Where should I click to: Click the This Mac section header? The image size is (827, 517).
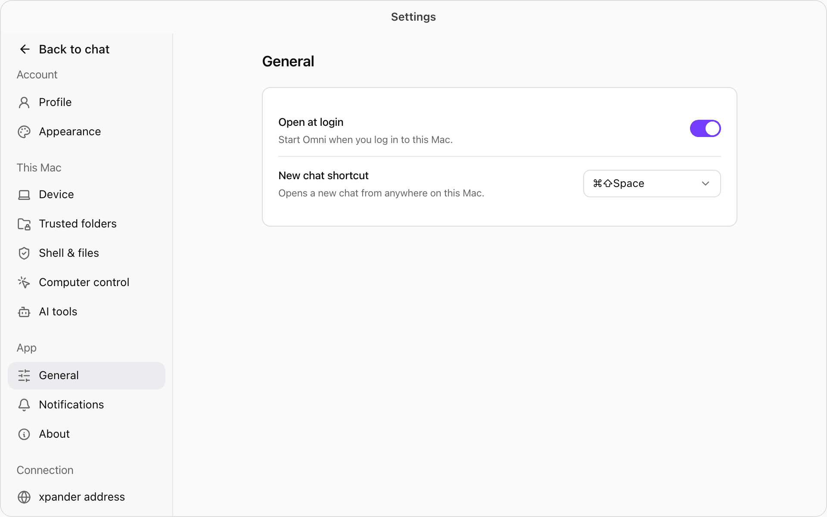point(39,168)
